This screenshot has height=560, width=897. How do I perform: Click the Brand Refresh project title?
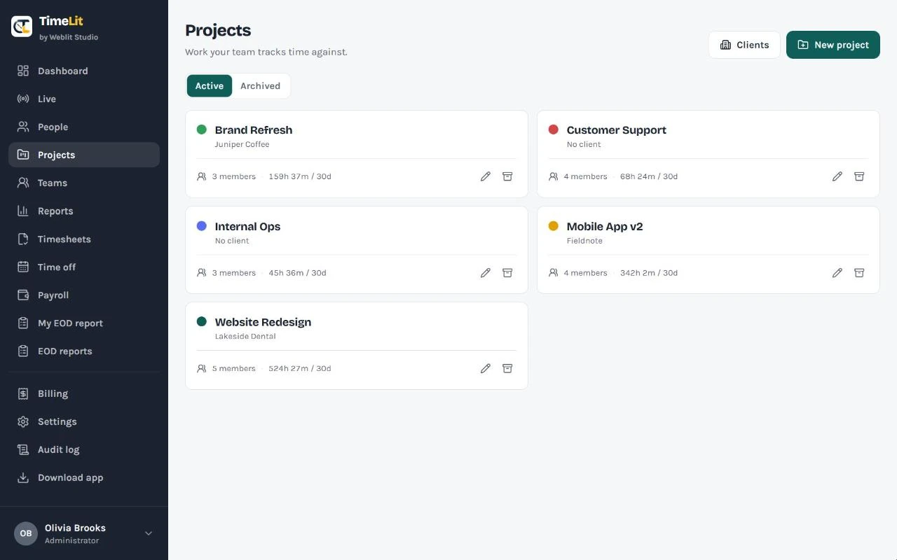tap(254, 130)
